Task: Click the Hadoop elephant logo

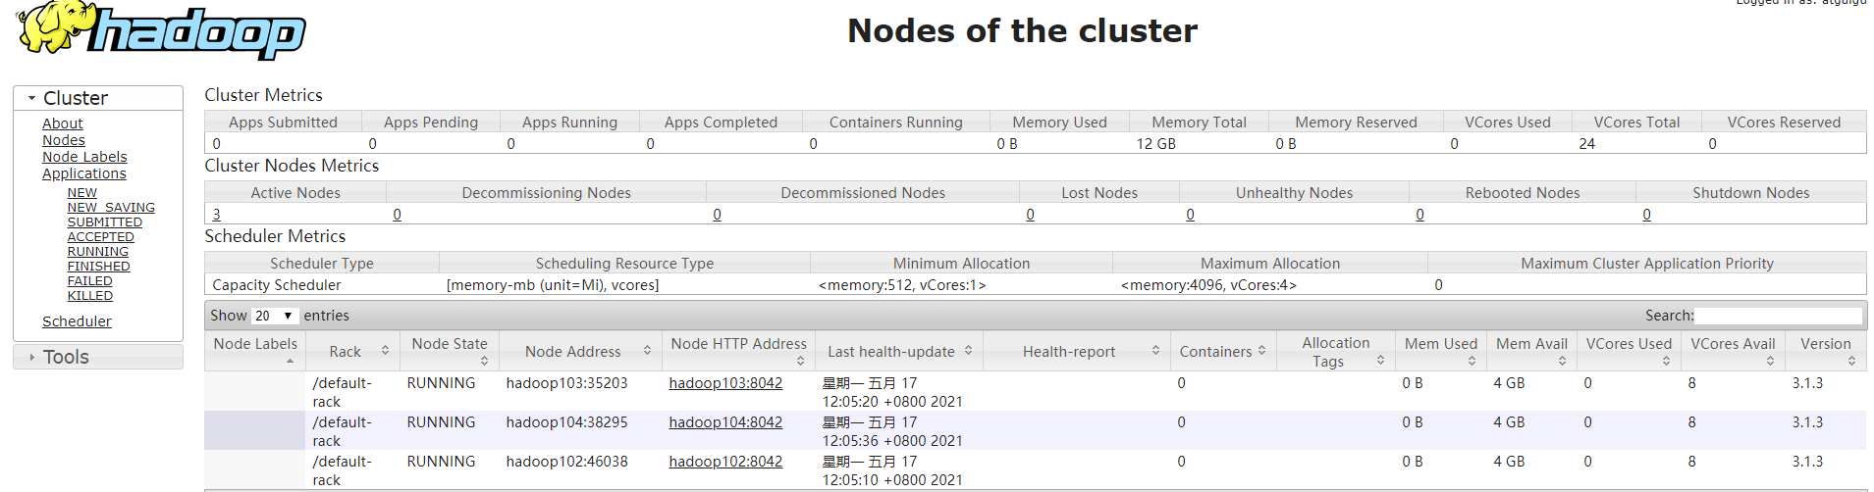Action: point(162,29)
